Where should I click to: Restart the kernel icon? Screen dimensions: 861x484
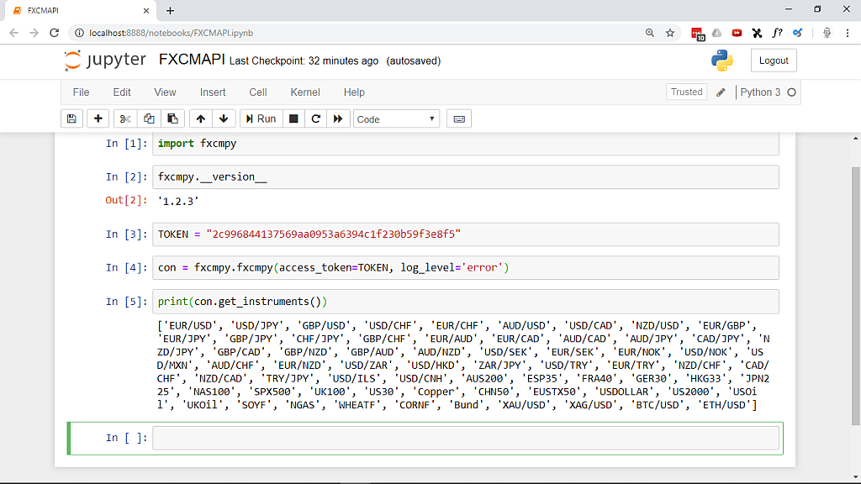[316, 119]
